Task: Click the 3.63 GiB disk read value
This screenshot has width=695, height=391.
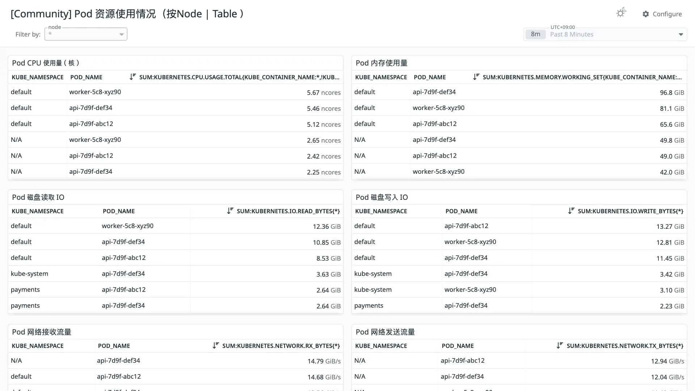Action: pyautogui.click(x=328, y=274)
